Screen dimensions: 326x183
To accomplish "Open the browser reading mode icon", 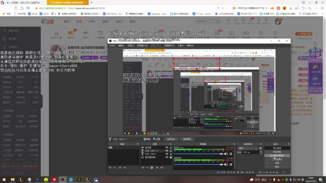I will tap(28, 8).
